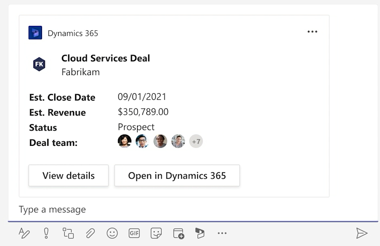Open the GIF picker
The height and width of the screenshot is (246, 380).
pyautogui.click(x=134, y=233)
